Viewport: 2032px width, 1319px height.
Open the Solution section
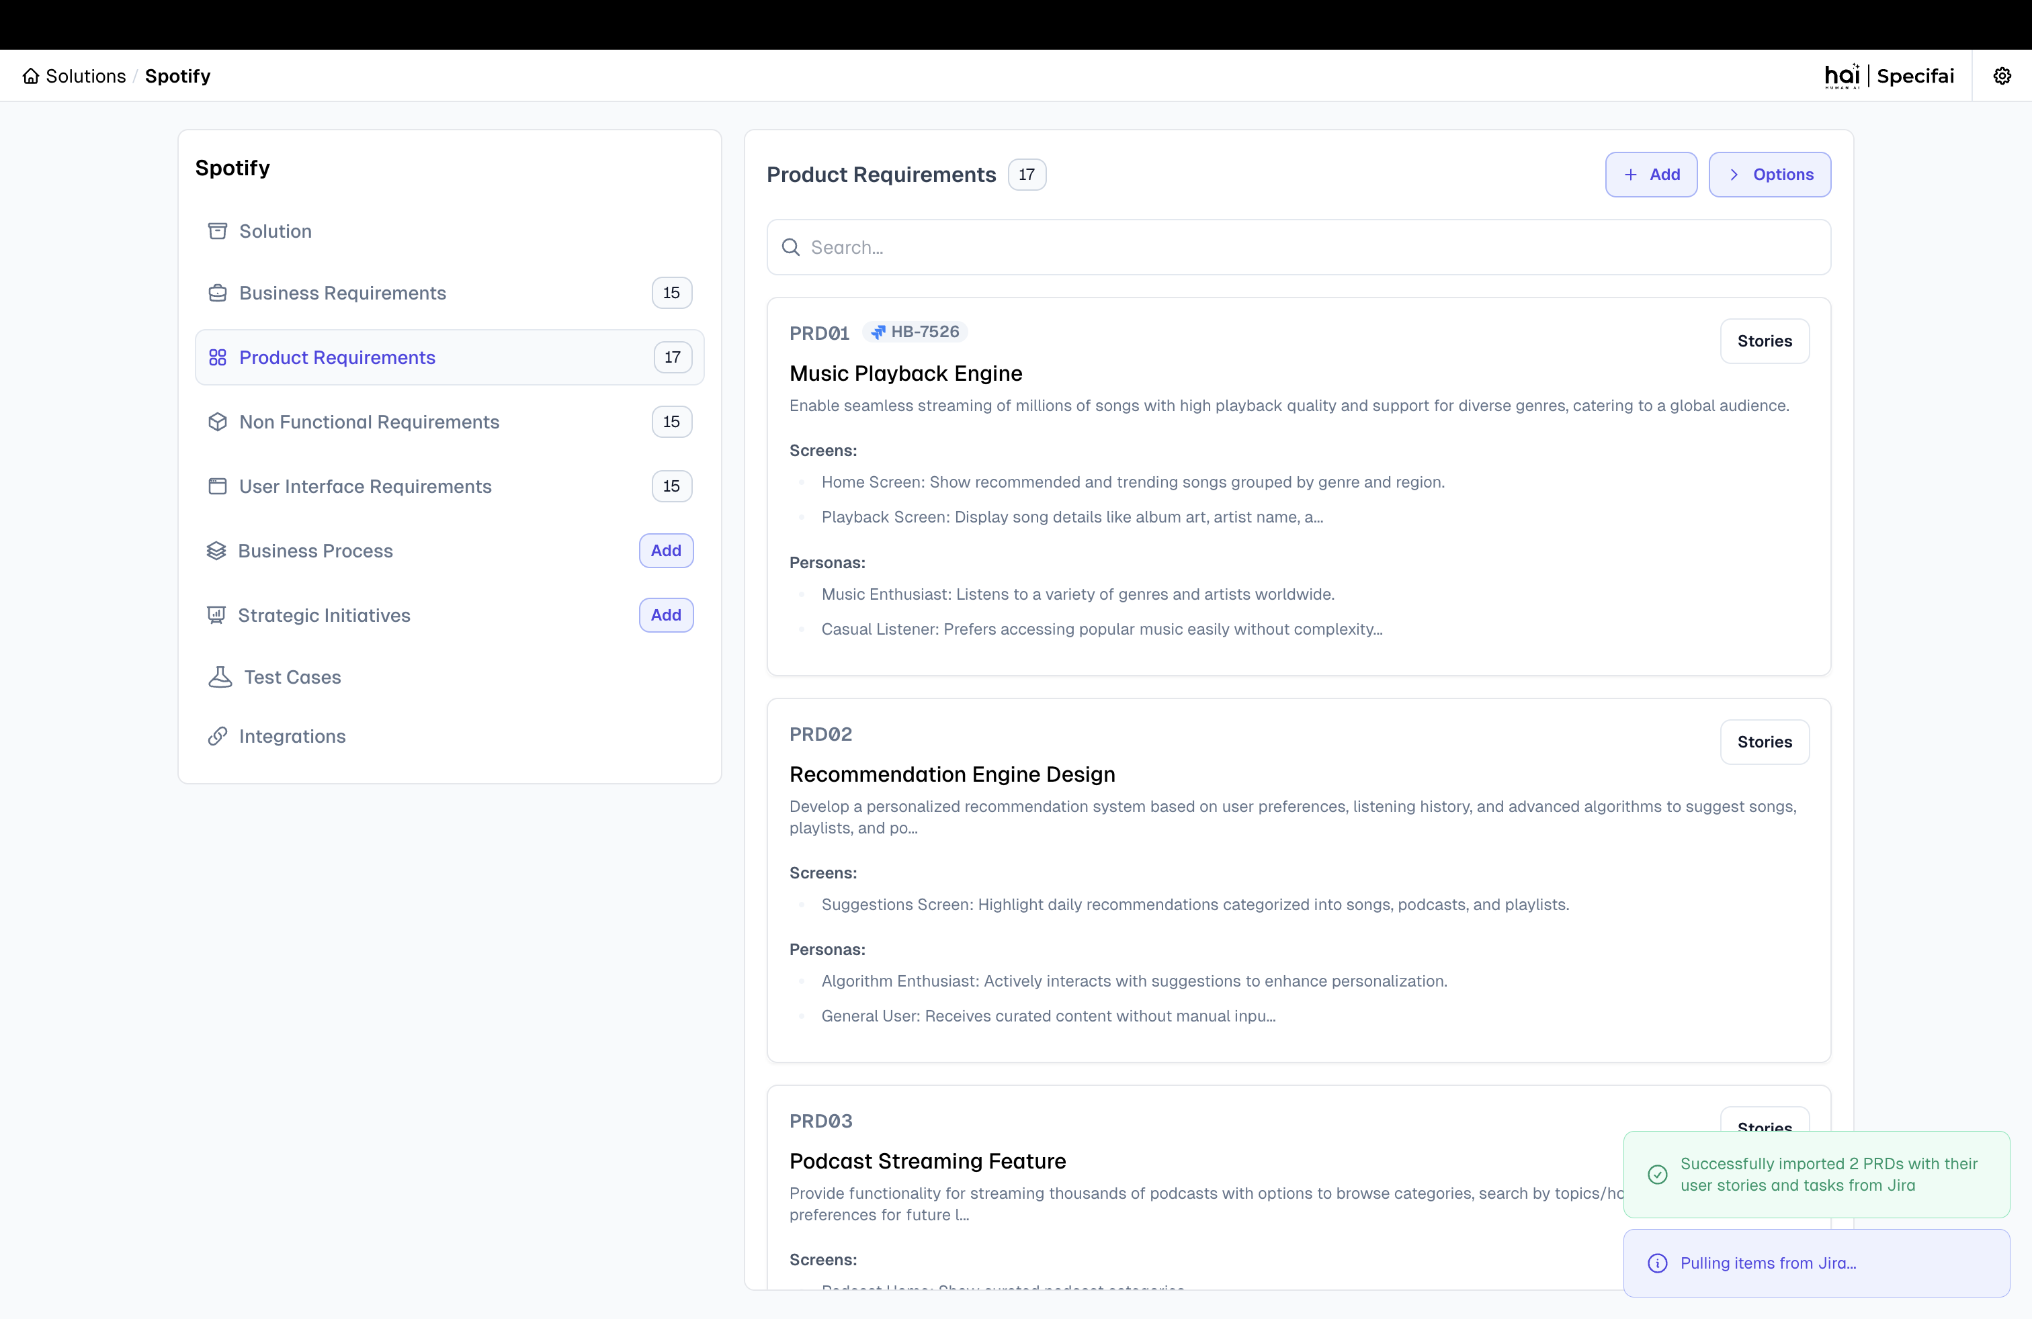tap(450, 231)
